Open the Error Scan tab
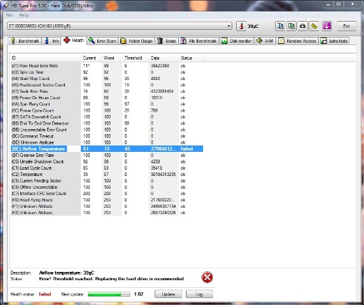The height and width of the screenshot is (305, 364). point(102,41)
